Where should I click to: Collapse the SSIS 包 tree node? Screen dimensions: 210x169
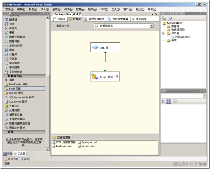[x=163, y=33]
